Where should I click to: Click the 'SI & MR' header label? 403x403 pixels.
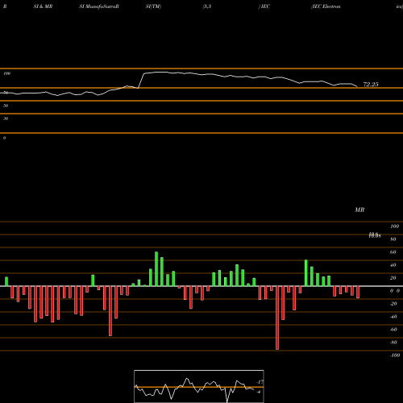43,6
